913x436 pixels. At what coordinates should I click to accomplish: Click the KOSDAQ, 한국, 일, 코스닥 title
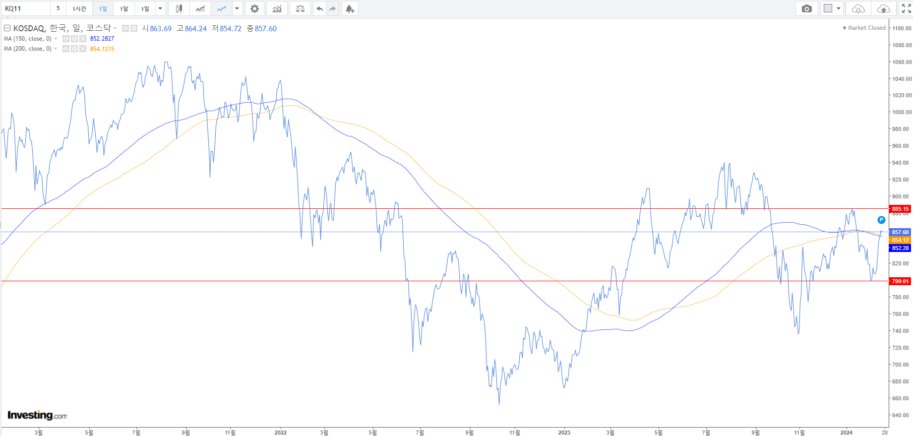click(62, 28)
